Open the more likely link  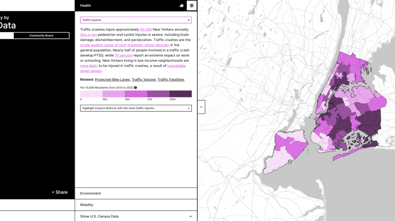89,66
